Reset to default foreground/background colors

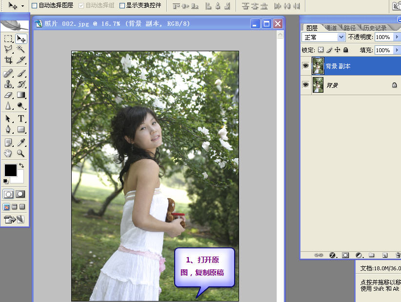[x=6, y=181]
